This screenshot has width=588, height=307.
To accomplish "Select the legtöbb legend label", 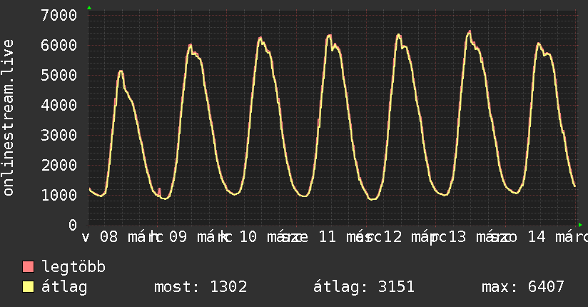I will click(x=74, y=267).
